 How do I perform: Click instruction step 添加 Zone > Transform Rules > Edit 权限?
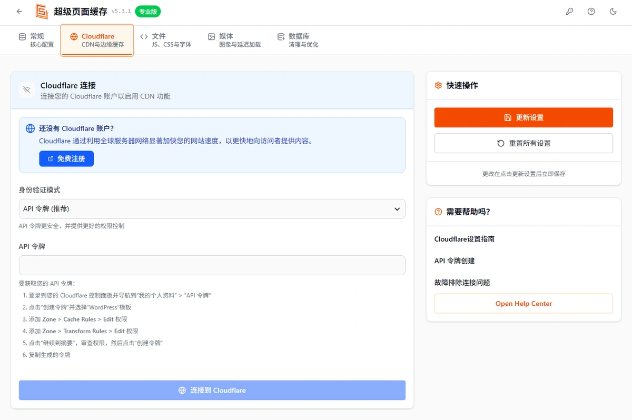click(x=84, y=331)
